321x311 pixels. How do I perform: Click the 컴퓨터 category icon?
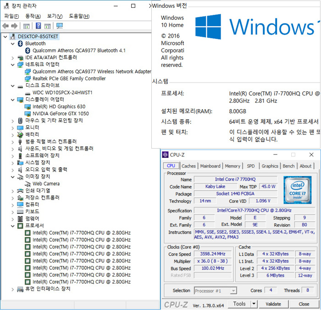(x=20, y=205)
